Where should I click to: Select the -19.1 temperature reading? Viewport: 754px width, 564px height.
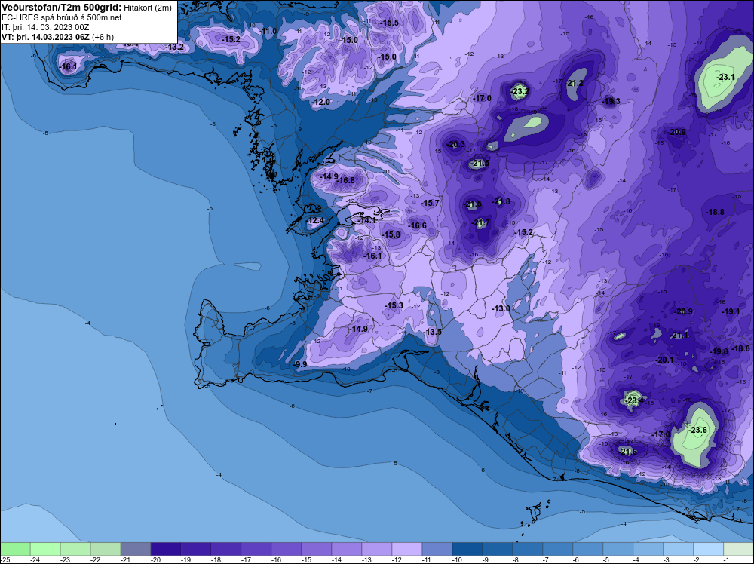click(x=731, y=311)
